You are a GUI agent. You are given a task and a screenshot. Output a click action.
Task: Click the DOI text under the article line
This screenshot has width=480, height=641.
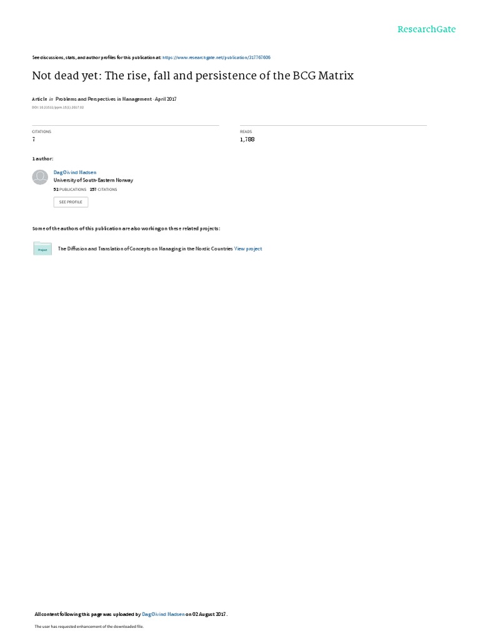coord(58,108)
